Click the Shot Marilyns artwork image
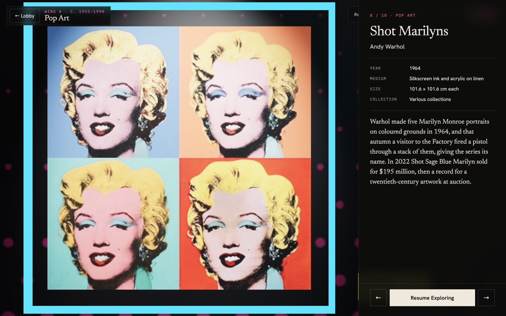506x316 pixels. tap(179, 158)
